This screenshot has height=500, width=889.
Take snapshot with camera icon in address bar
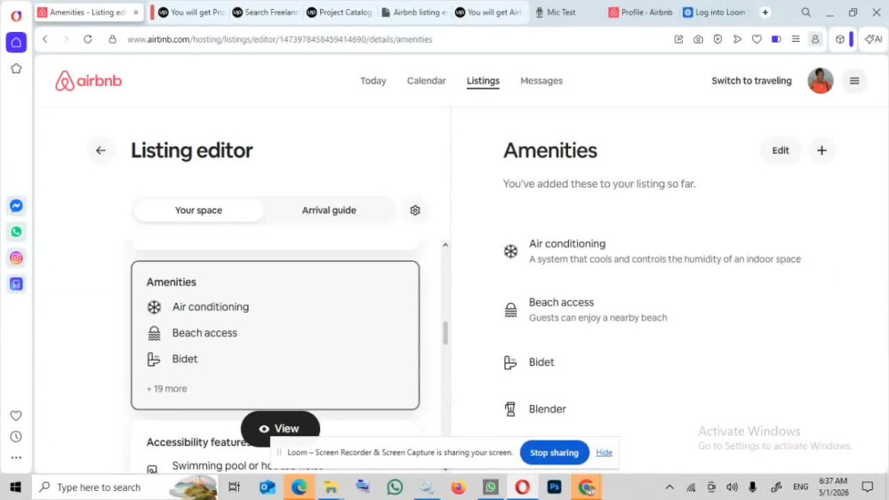click(698, 39)
